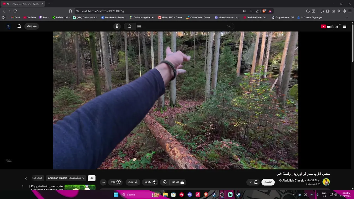This screenshot has width=354, height=199.
Task: Click the bookmark icon in address bar
Action: (70, 11)
